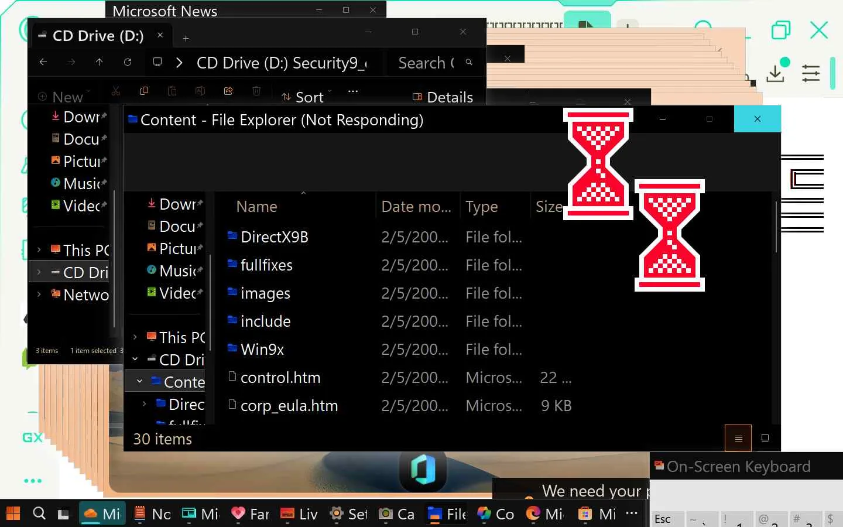Open Task View from the taskbar
This screenshot has height=527, width=843.
click(x=63, y=514)
